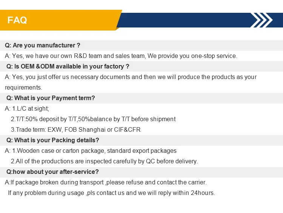Click the line about QC inspection before delivery
This screenshot has height=213, width=283.
104,161
